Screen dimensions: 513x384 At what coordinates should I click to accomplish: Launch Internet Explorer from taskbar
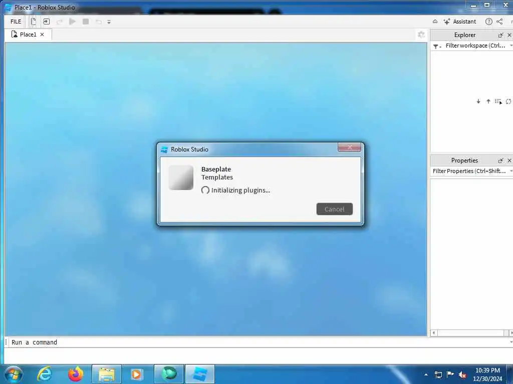point(44,374)
